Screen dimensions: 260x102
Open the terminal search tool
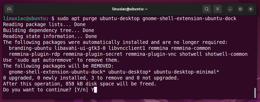pyautogui.click(x=207, y=9)
